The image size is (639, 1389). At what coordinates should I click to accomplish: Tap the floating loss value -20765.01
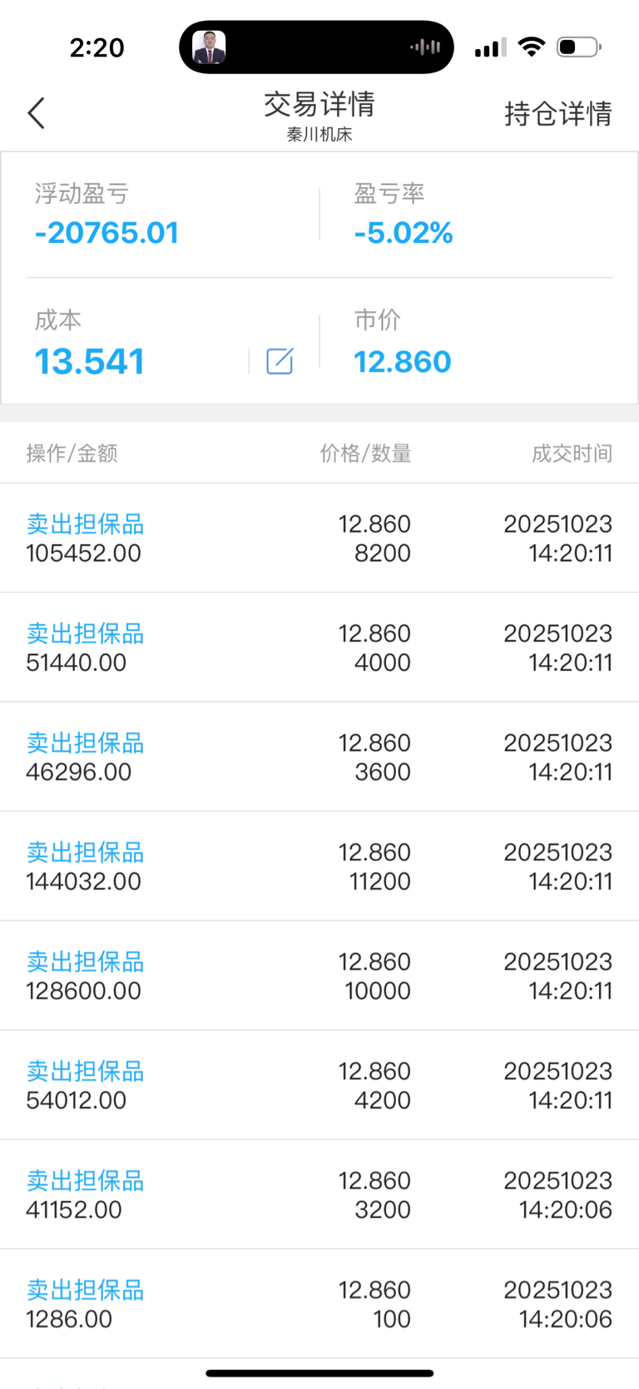(x=106, y=233)
